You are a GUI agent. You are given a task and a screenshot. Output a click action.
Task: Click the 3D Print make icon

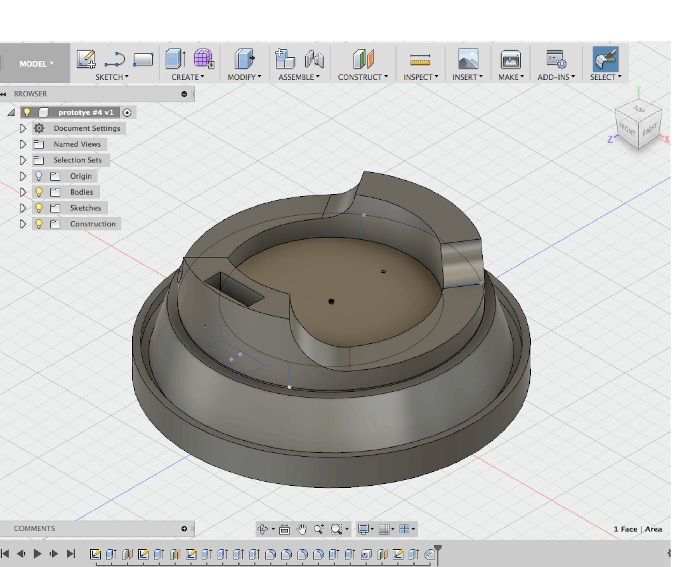tap(510, 59)
